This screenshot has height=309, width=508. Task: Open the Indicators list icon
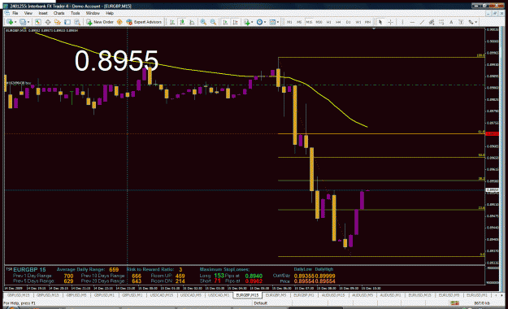coord(247,22)
